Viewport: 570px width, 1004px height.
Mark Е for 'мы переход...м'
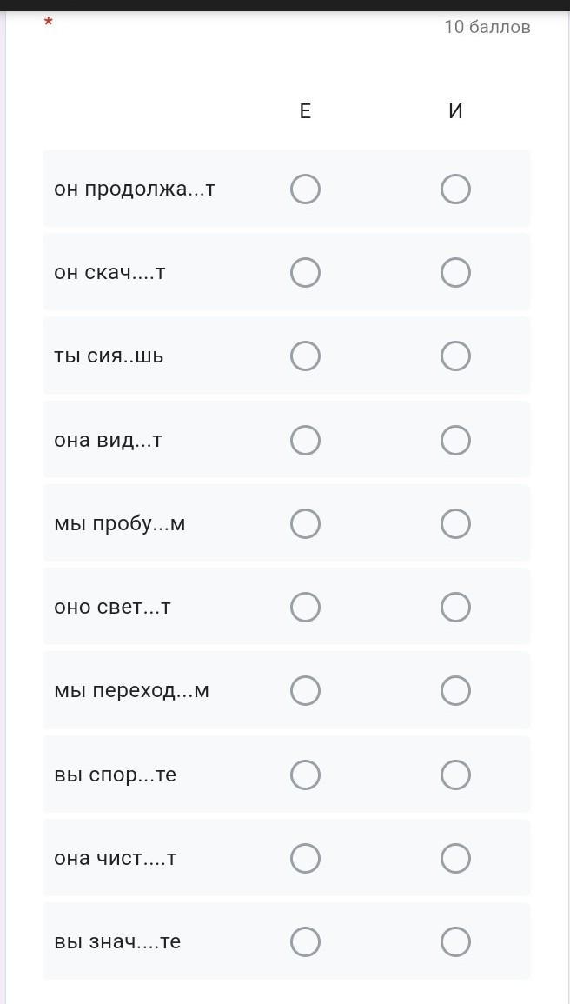305,690
